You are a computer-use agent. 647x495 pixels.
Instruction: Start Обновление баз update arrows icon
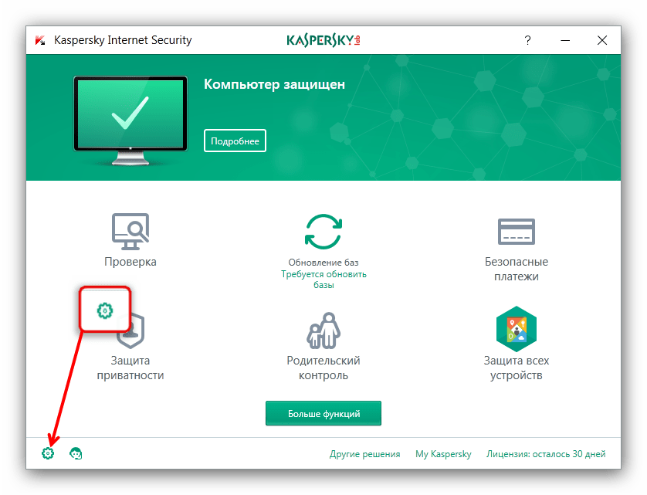point(323,232)
